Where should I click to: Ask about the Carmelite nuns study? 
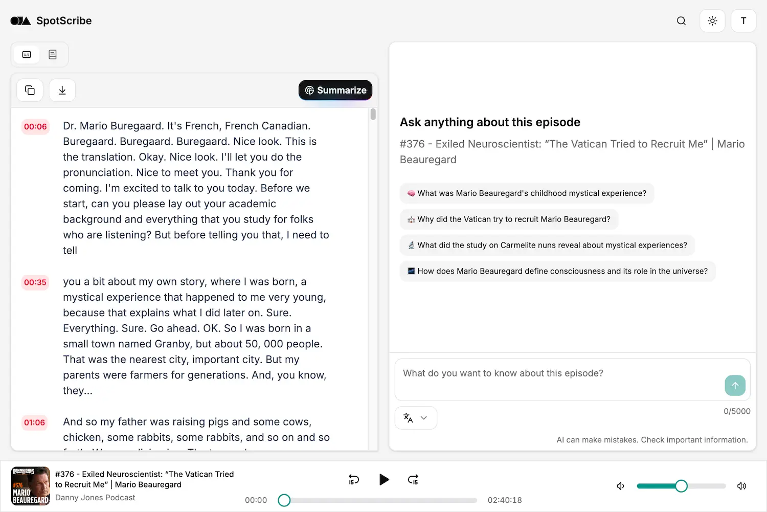tap(547, 246)
